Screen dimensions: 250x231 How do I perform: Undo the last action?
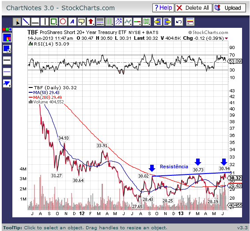click(x=179, y=22)
